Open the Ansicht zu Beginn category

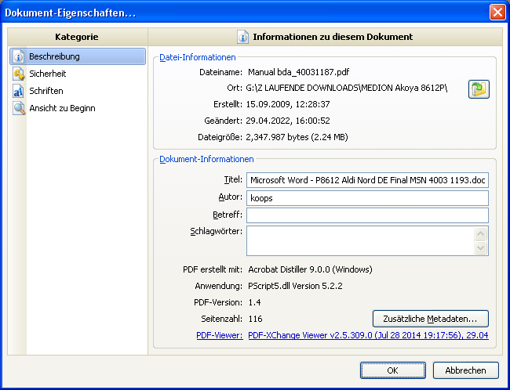pos(78,108)
